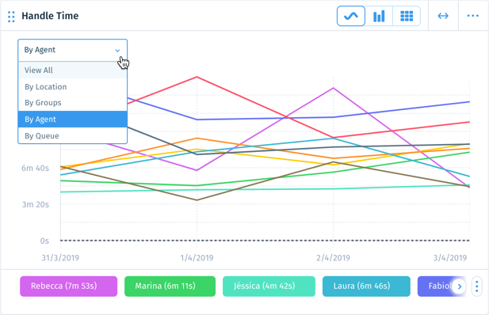The width and height of the screenshot is (489, 315).
Task: Select the highlighted By Agent option
Action: (x=73, y=119)
